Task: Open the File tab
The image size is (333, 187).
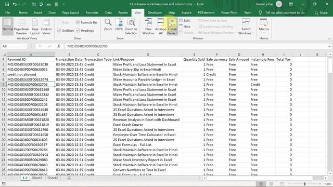Action: tap(8, 12)
